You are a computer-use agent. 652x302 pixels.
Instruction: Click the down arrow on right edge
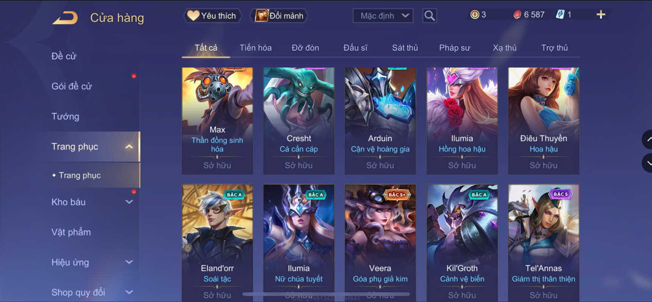pos(647,163)
